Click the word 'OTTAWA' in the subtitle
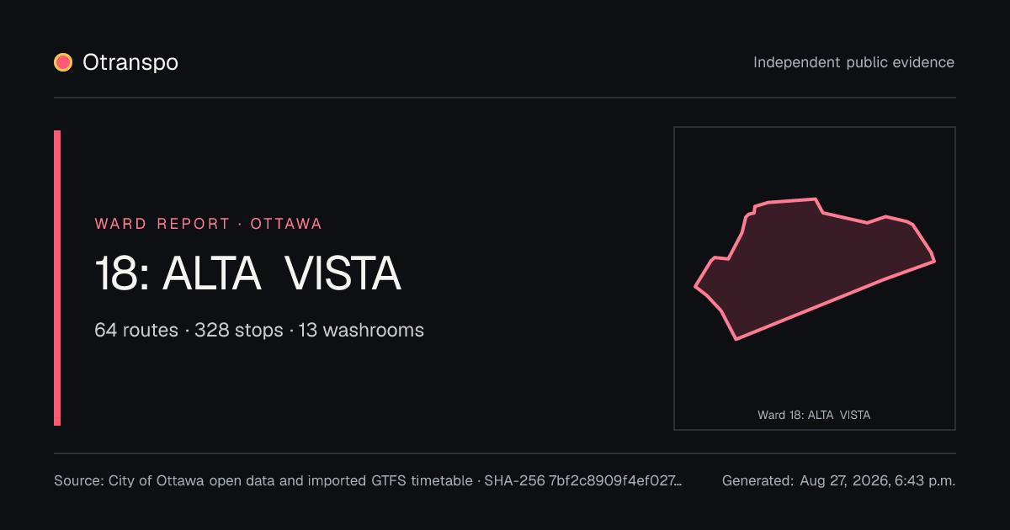 click(286, 224)
